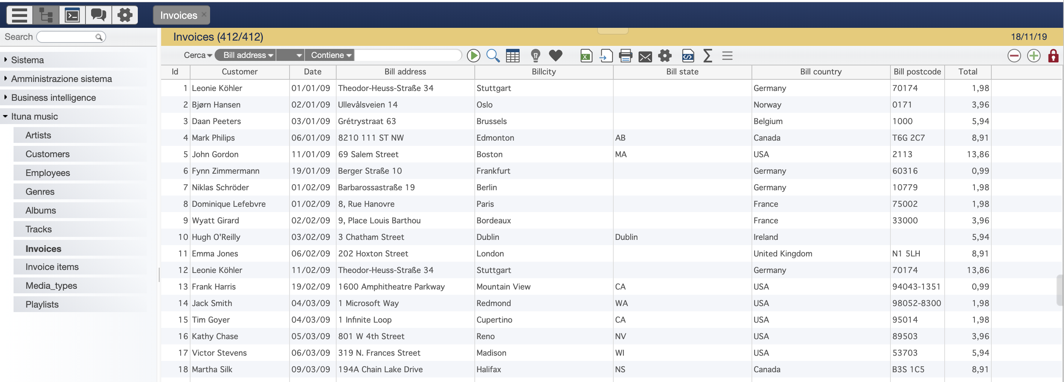The width and height of the screenshot is (1064, 382).
Task: Click the red padlock lock icon
Action: tap(1053, 56)
